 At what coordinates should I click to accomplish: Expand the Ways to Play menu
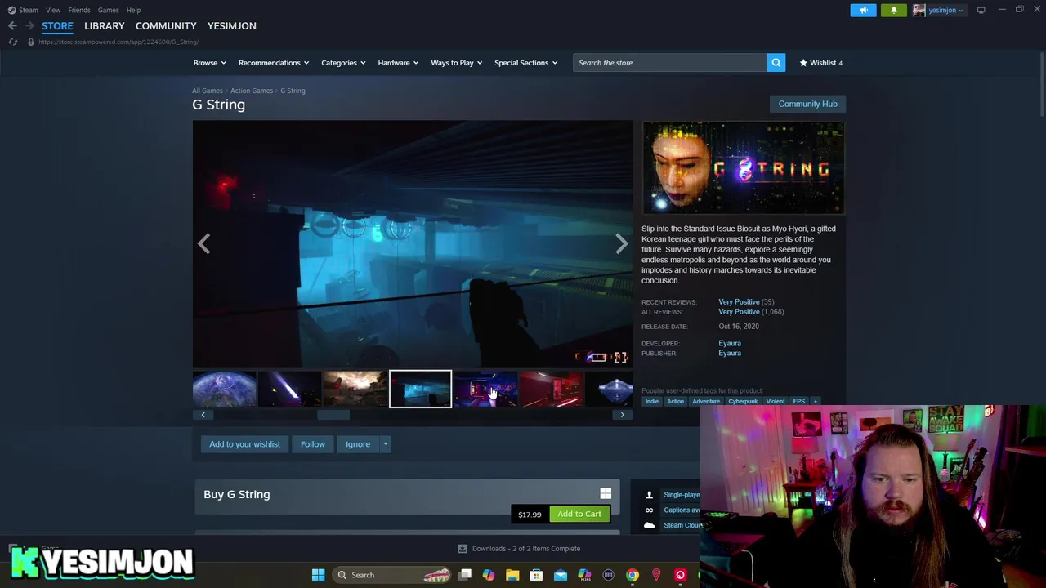pos(457,63)
